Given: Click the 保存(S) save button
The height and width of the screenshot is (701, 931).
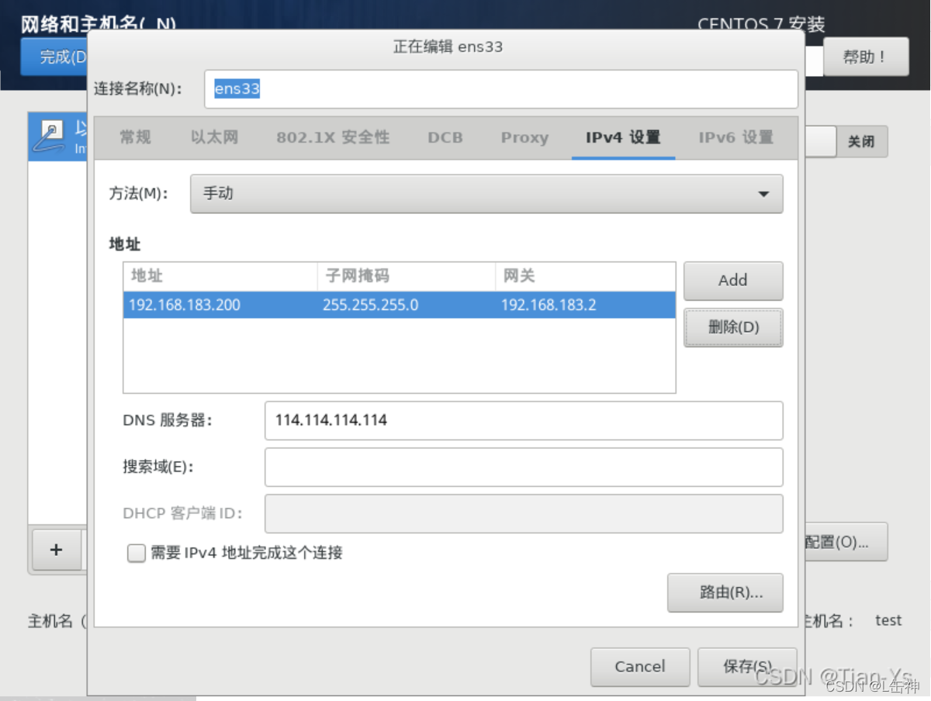Looking at the screenshot, I should click(747, 667).
